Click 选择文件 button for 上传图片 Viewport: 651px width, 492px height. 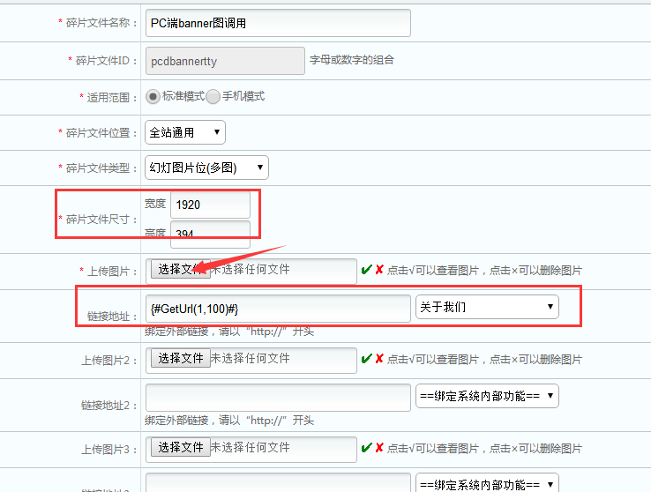pos(181,270)
